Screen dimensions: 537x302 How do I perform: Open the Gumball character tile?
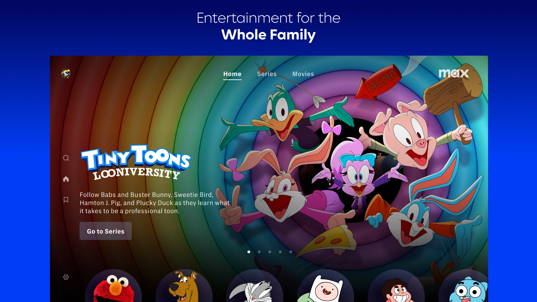(x=464, y=286)
